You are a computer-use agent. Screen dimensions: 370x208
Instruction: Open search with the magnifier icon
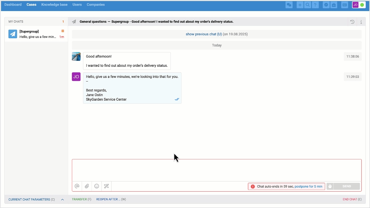tap(307, 5)
